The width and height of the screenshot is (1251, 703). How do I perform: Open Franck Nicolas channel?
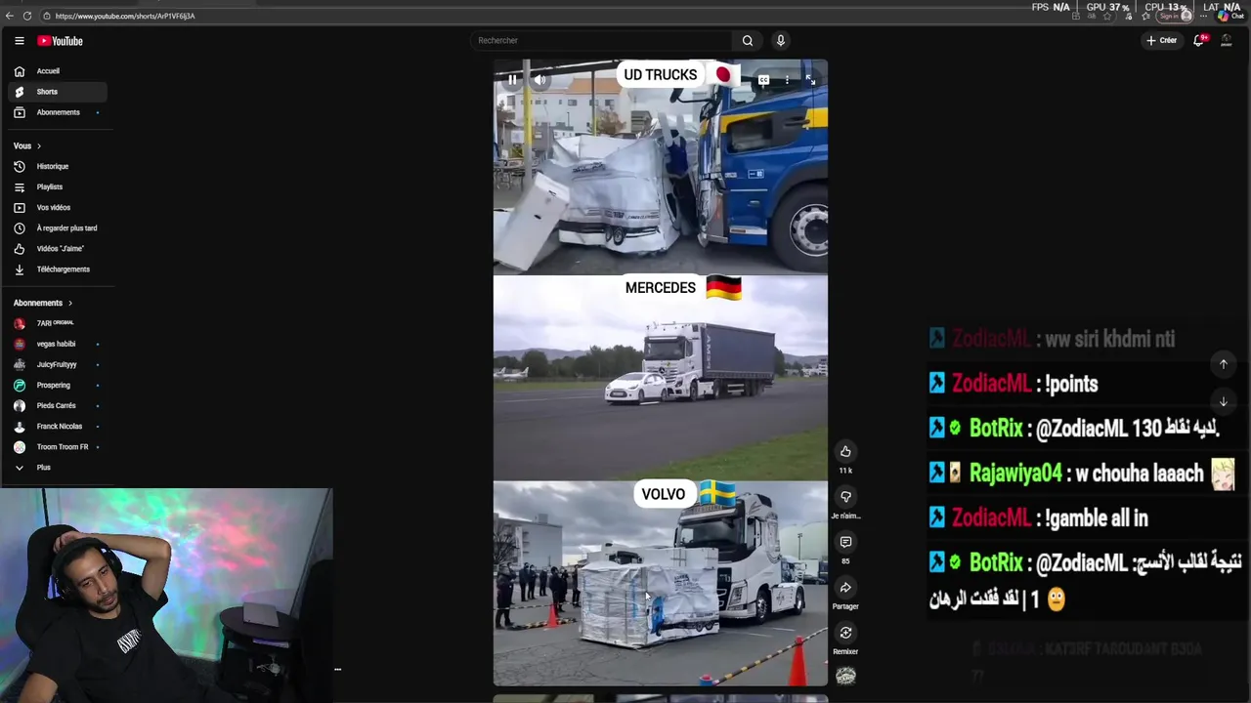pyautogui.click(x=57, y=426)
